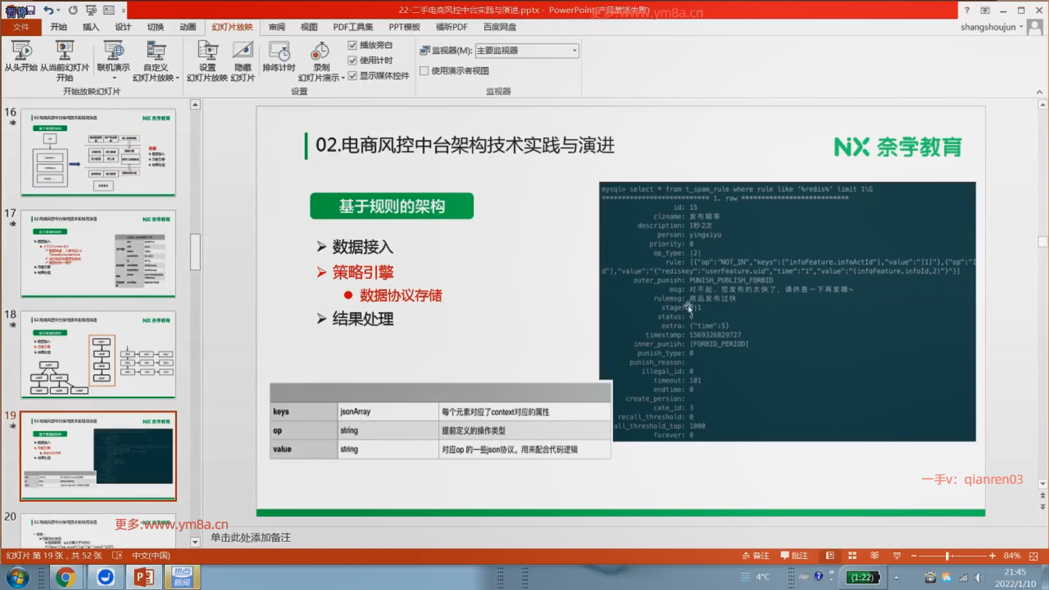The width and height of the screenshot is (1049, 590).
Task: Open the 插入 ribbon tab
Action: (x=90, y=27)
